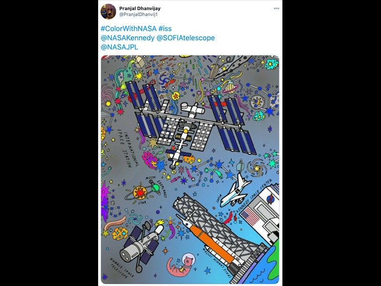
Task: Open the @PranjalDhanvij1 handle link
Action: [138, 14]
